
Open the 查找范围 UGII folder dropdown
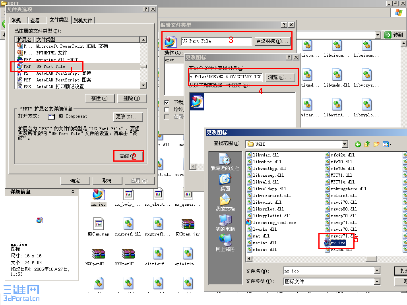pos(345,144)
